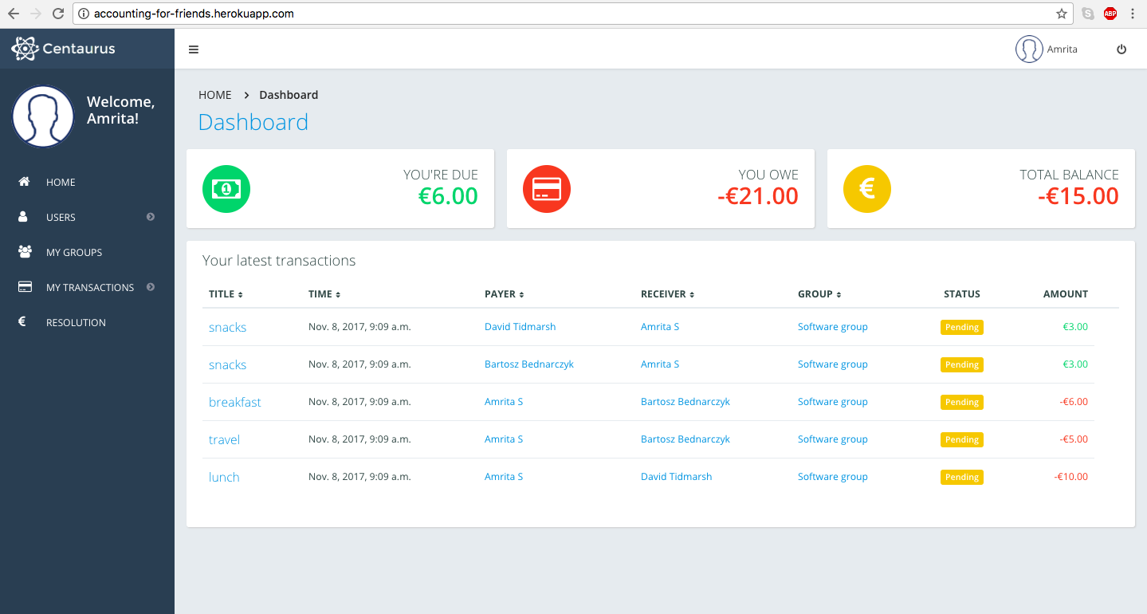Open the breakfast transaction

coord(235,403)
